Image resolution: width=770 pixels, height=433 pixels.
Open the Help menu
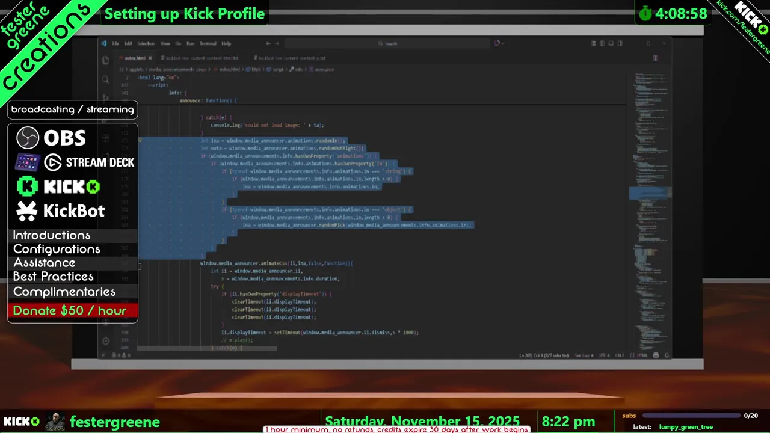226,43
